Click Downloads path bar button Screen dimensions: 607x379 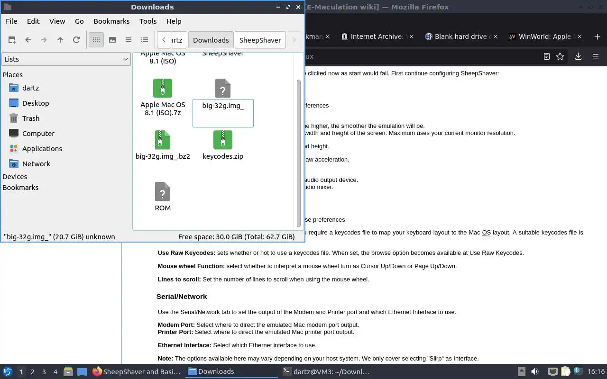pos(211,40)
